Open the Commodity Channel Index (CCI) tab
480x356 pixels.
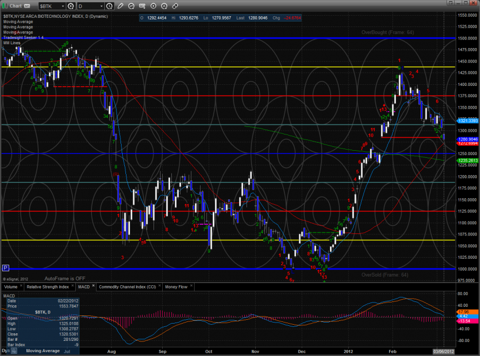(128, 287)
